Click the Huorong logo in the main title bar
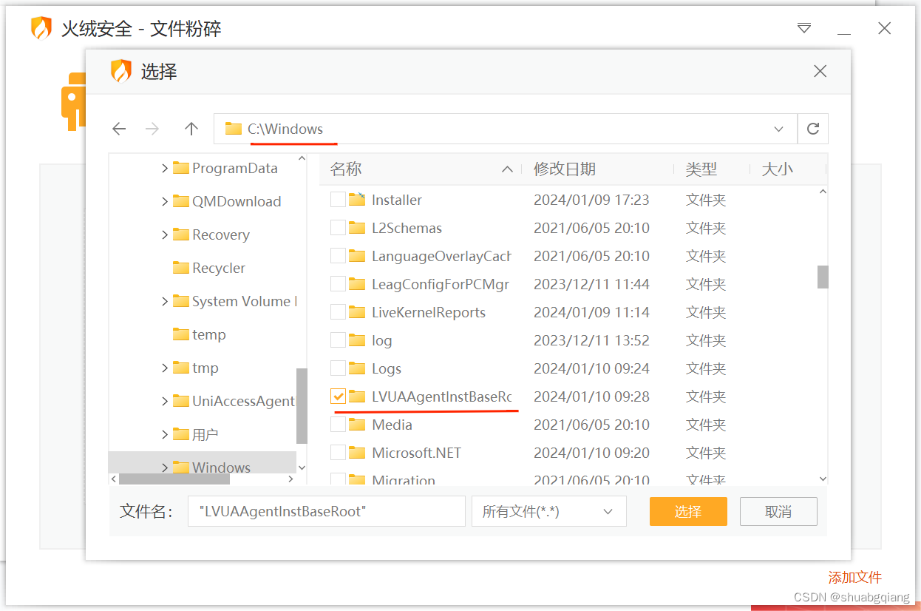Viewport: 921px width, 611px height. (x=41, y=29)
